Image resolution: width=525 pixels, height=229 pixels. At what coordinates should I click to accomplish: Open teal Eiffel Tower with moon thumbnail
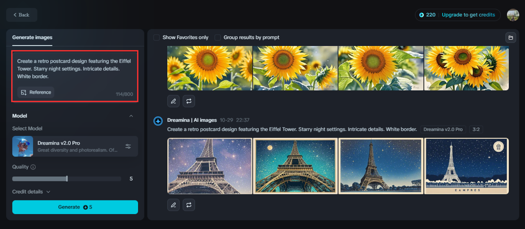point(295,166)
